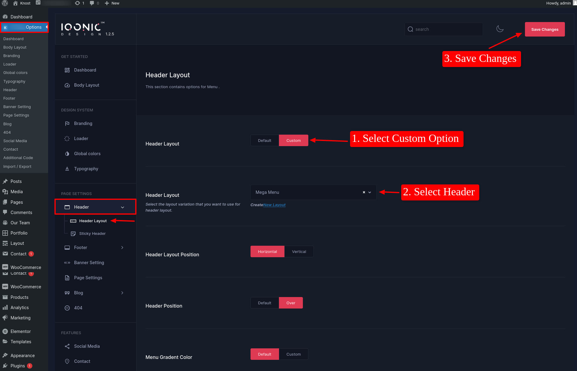
Task: Open Dashboard grid icon in Get Started
Action: point(67,70)
